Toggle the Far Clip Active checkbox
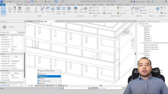 click(12, 44)
